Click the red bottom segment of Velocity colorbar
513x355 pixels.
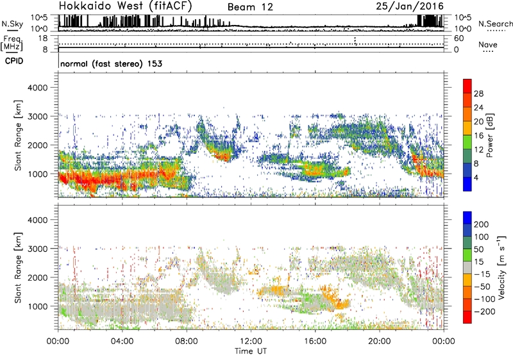pyautogui.click(x=467, y=317)
